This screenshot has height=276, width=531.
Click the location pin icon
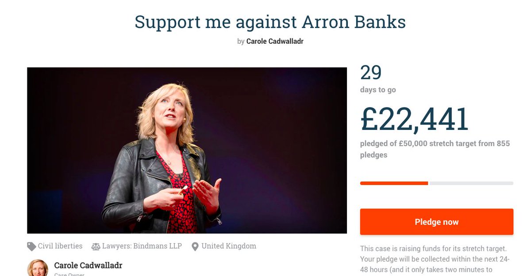[195, 246]
